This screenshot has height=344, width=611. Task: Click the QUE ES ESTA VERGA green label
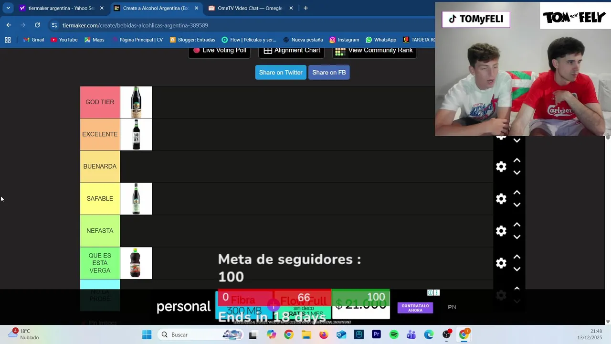pyautogui.click(x=100, y=263)
